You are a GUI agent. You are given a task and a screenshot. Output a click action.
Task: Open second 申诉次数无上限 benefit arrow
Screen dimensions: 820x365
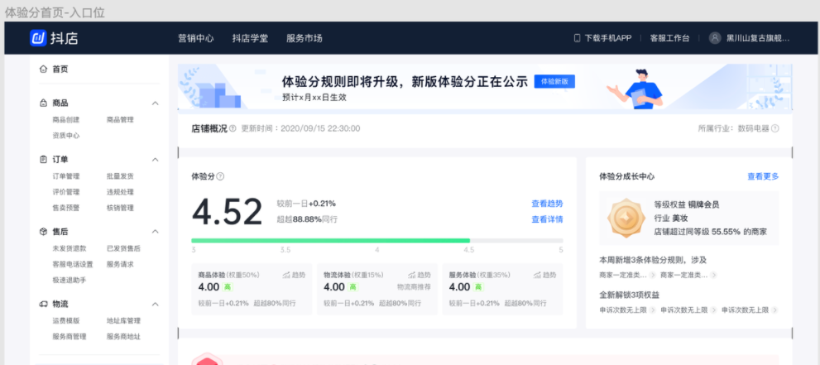(x=714, y=310)
